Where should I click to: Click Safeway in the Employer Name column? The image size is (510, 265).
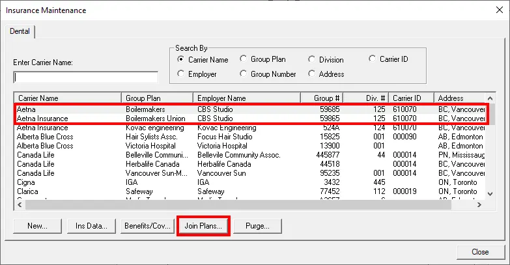pyautogui.click(x=211, y=191)
